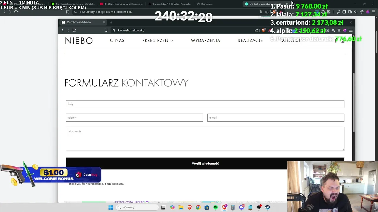Open the REALIZACJE page
Image resolution: width=378 pixels, height=212 pixels.
coord(250,40)
